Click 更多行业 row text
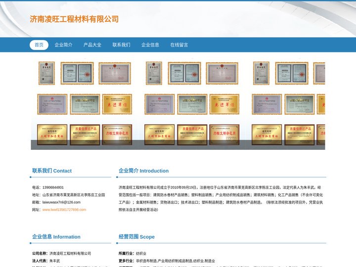This screenshot has width=356, height=267. click(167, 261)
